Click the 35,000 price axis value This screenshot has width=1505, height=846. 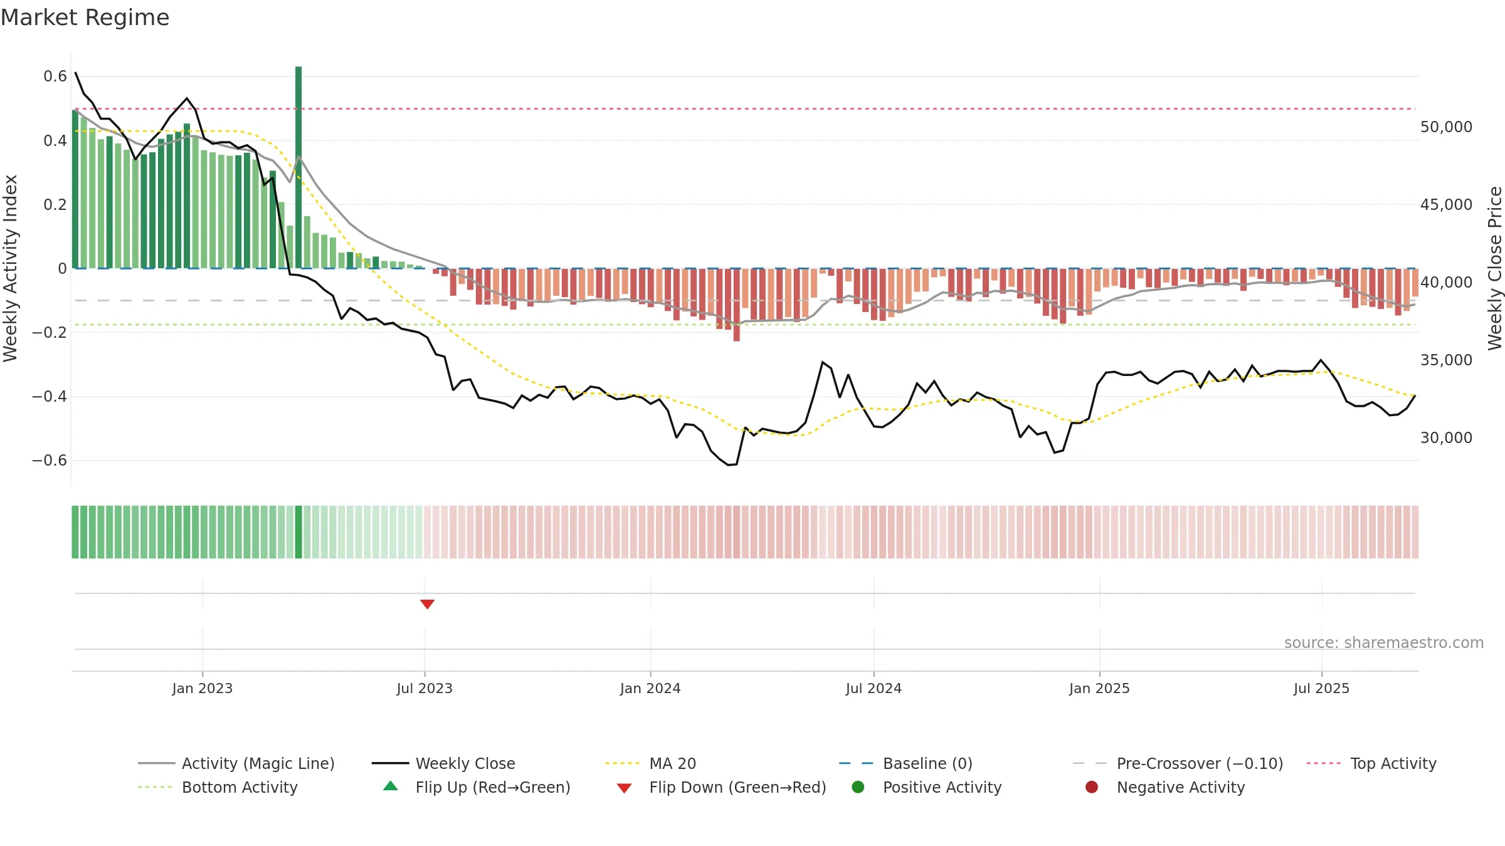pyautogui.click(x=1446, y=360)
